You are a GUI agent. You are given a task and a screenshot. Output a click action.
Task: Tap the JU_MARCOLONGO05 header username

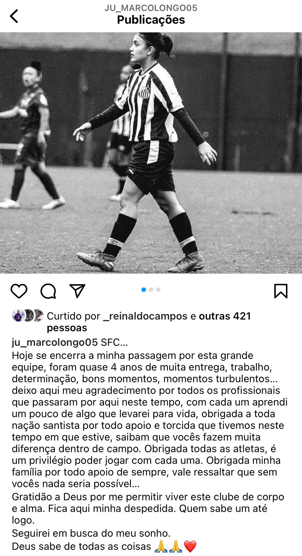point(151,8)
